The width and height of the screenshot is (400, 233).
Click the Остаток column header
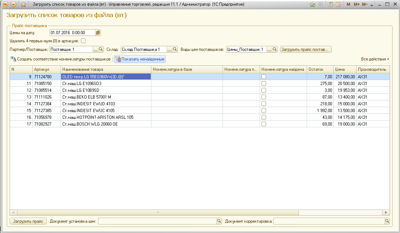[320, 69]
